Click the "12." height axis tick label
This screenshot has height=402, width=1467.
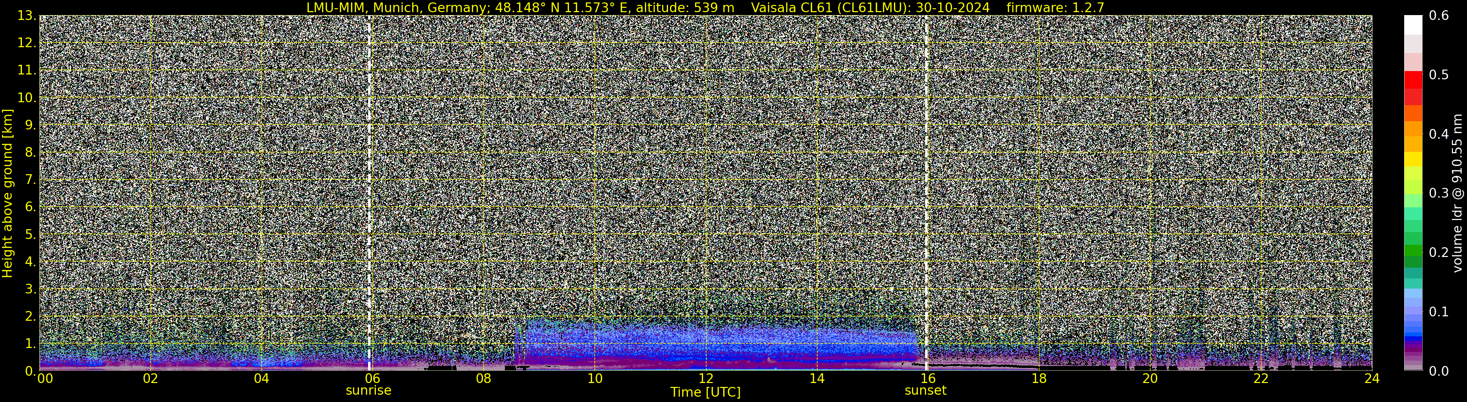tap(27, 43)
